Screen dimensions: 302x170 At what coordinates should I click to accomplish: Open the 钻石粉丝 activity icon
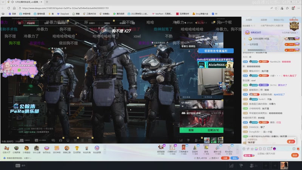[x=46, y=149]
